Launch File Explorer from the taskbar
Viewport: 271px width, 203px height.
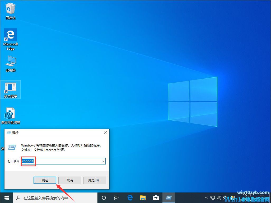coord(143,197)
